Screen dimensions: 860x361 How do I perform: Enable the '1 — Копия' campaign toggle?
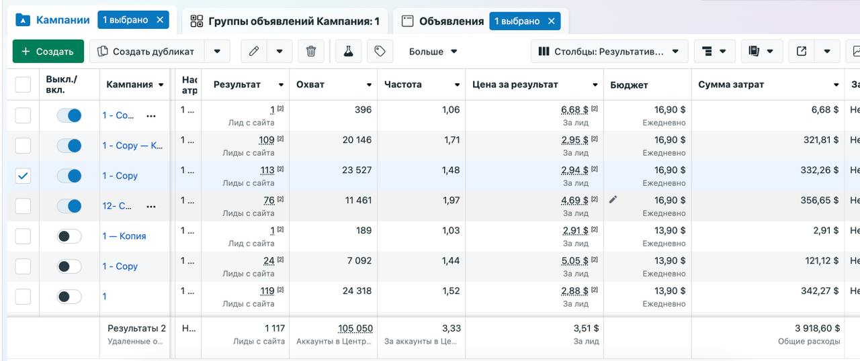click(x=69, y=236)
